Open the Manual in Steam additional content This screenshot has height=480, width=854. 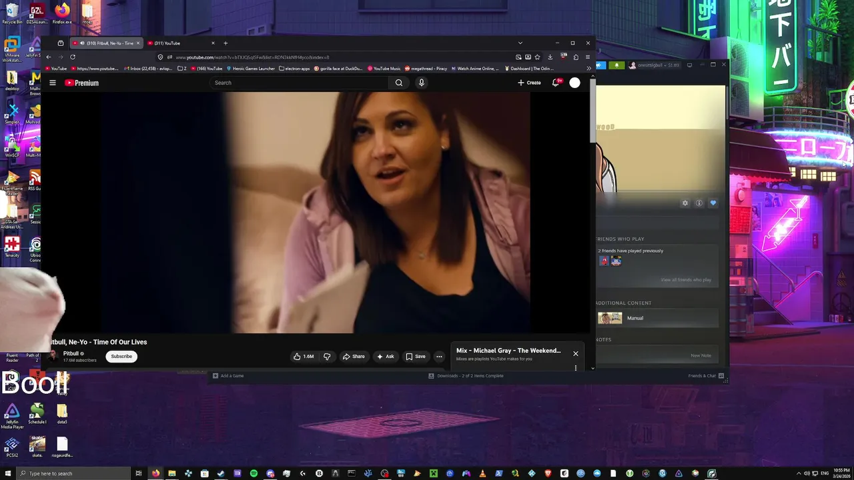[x=657, y=318]
